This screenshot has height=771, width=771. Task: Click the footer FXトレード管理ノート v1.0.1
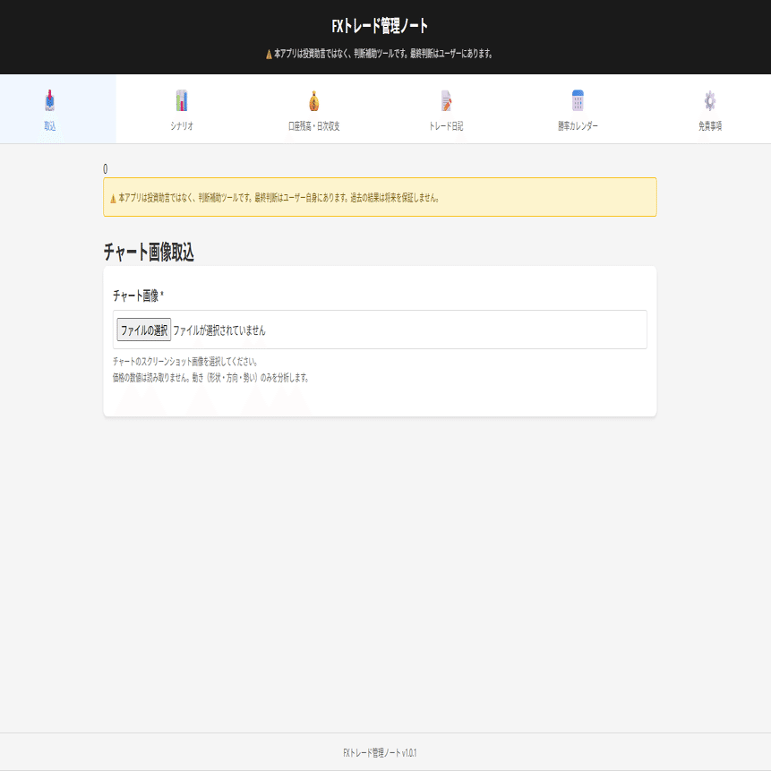pos(380,753)
